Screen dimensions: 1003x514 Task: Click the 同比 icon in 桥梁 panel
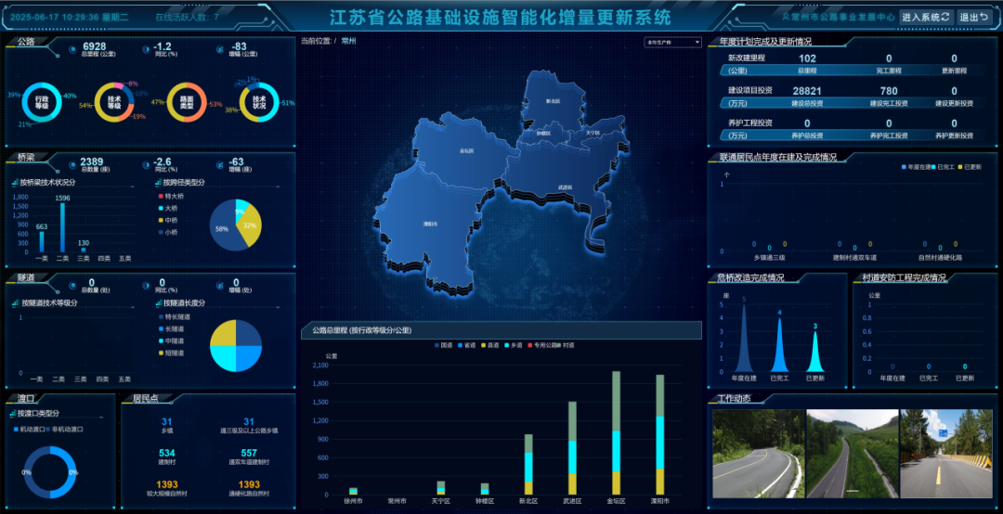[x=146, y=165]
